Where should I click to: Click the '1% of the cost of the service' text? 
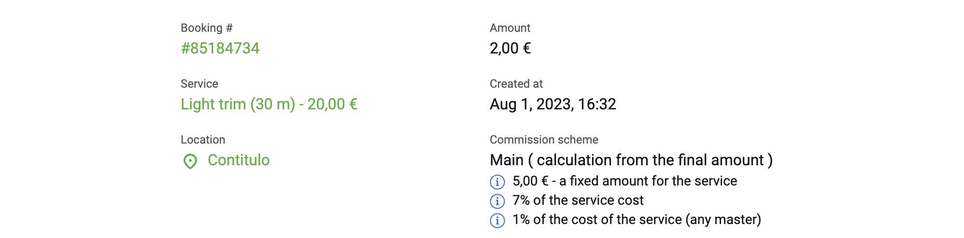click(637, 220)
